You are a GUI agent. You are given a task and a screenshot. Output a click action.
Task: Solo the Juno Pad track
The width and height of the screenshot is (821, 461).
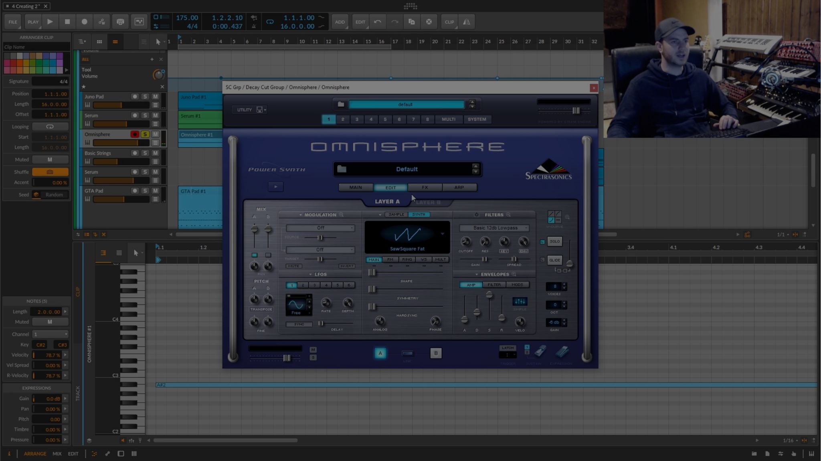click(145, 97)
